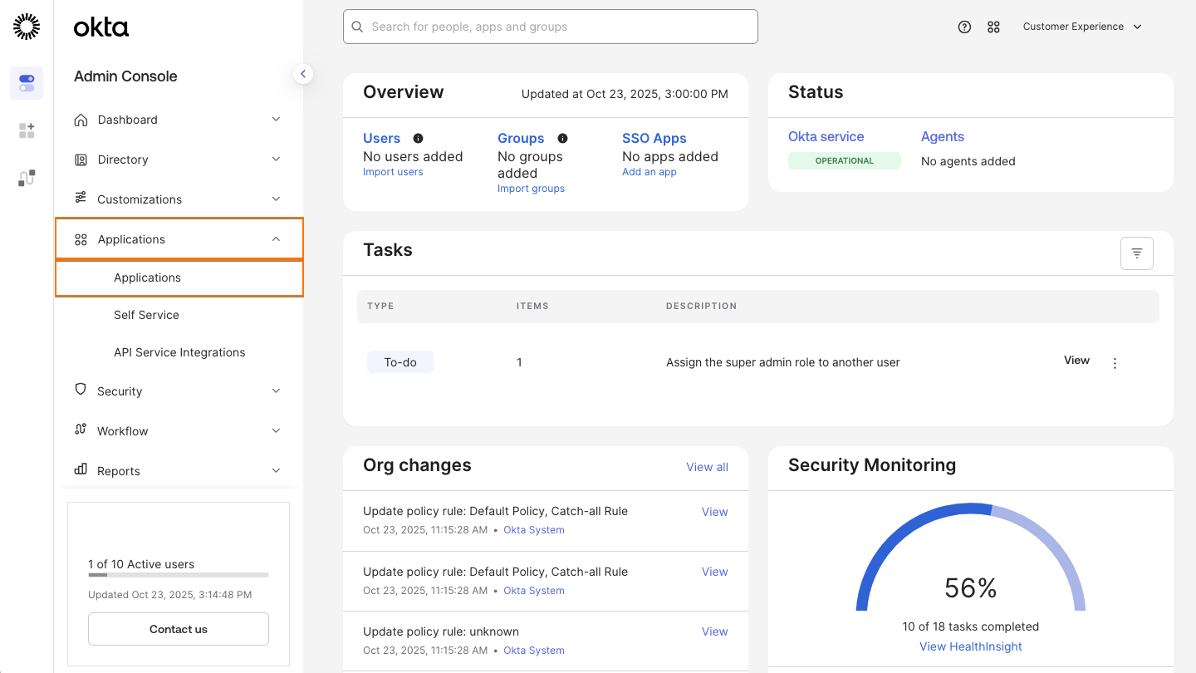Click the help question mark icon
The height and width of the screenshot is (673, 1196).
pyautogui.click(x=964, y=27)
